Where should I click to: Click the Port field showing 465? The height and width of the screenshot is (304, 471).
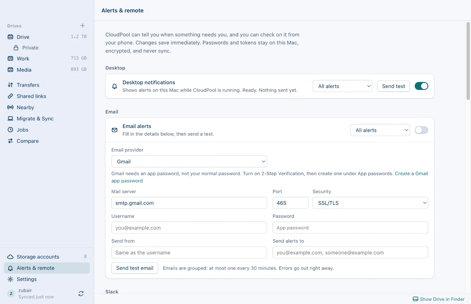290,203
